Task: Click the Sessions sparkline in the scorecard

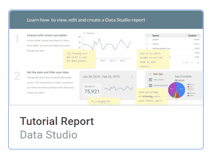Action: (x=118, y=88)
